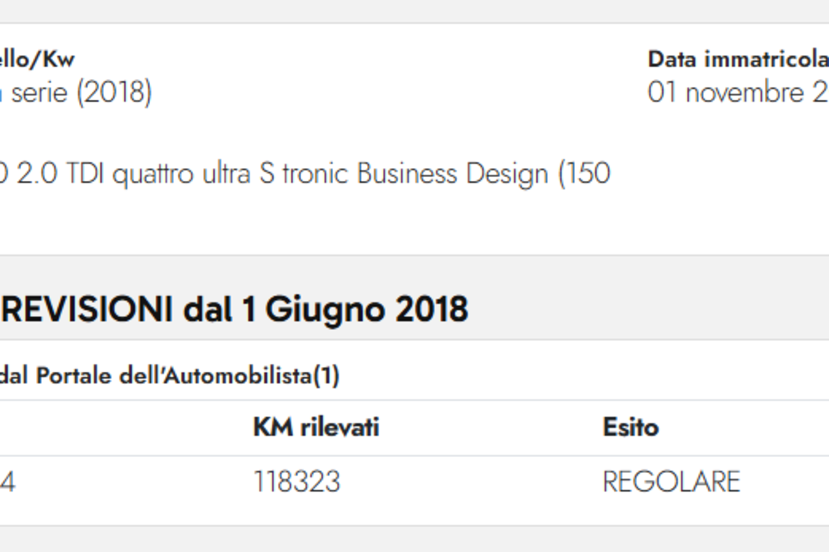Select the "01 novembre" registration date value
This screenshot has height=552, width=829.
(x=726, y=93)
